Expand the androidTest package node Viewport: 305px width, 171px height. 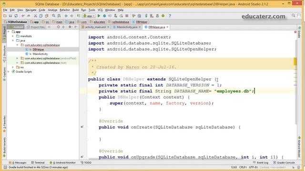tap(17, 58)
